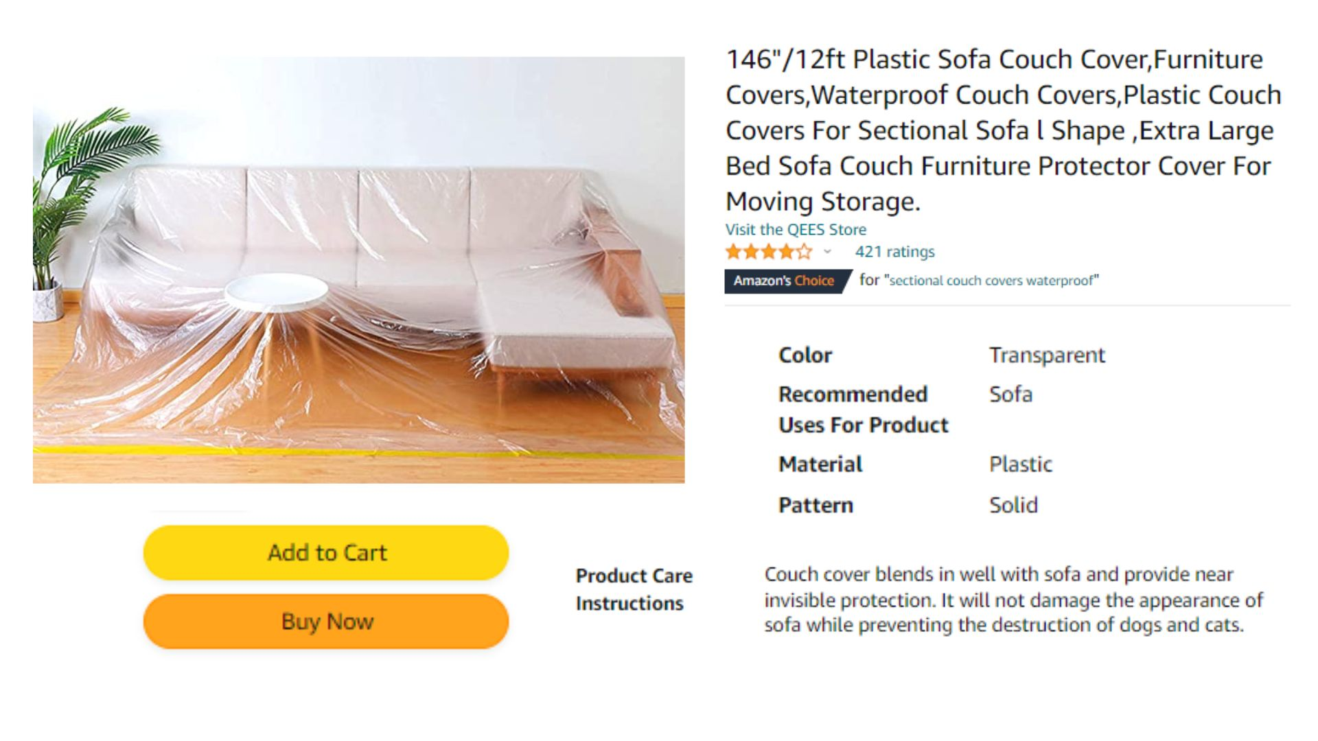1318x741 pixels.
Task: Click the plastic sofa cover product image
Action: (x=358, y=270)
